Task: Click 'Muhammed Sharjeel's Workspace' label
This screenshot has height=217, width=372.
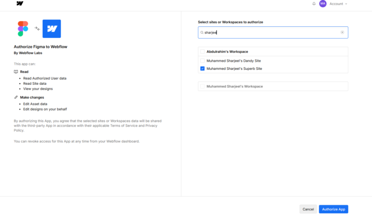Action: (x=235, y=86)
